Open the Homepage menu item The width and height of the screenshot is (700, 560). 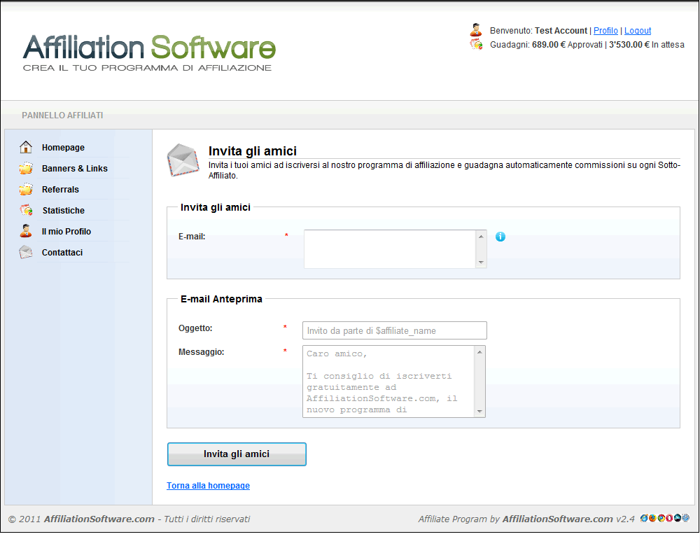63,148
